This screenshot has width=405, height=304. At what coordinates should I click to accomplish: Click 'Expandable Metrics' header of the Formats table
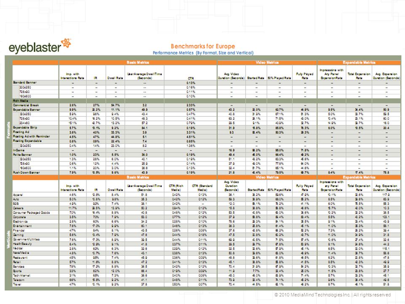point(359,62)
